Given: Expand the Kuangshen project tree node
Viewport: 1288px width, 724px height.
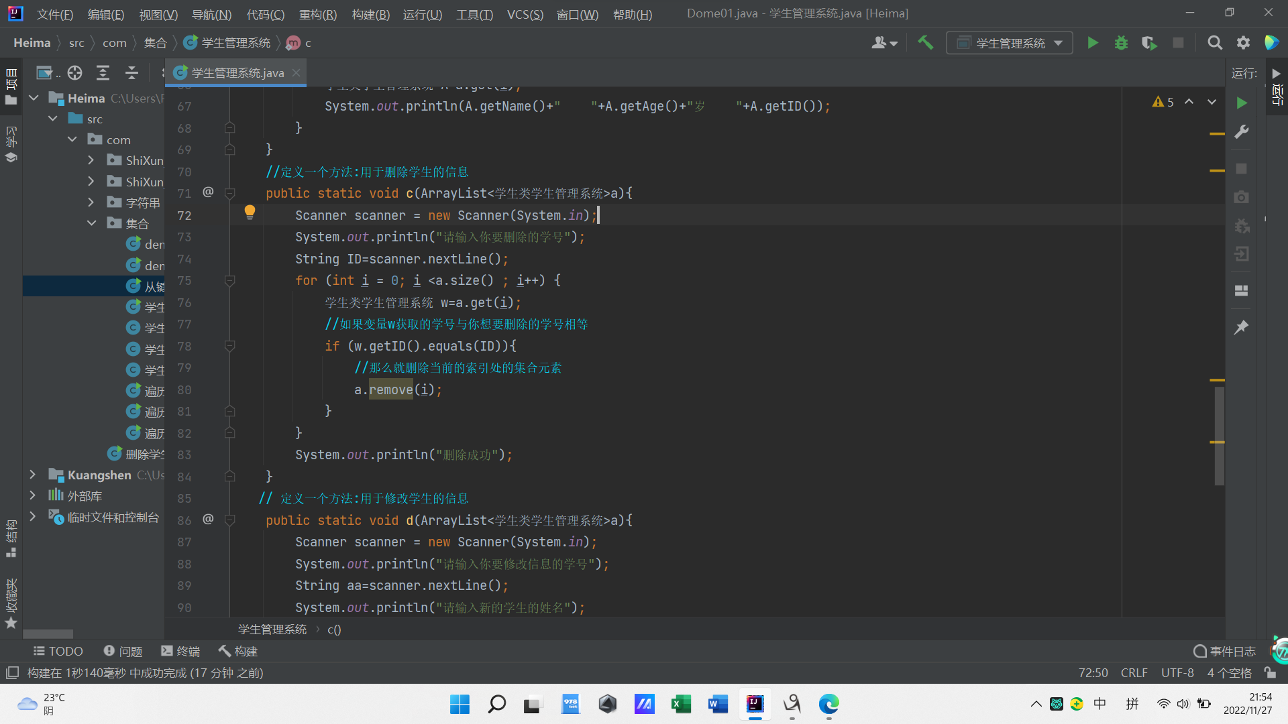Looking at the screenshot, I should [32, 475].
